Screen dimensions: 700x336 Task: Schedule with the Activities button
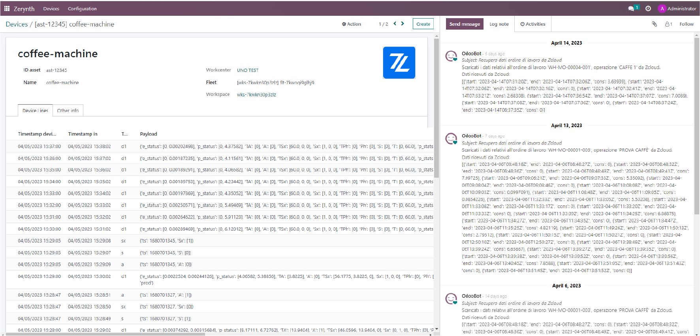pos(533,24)
